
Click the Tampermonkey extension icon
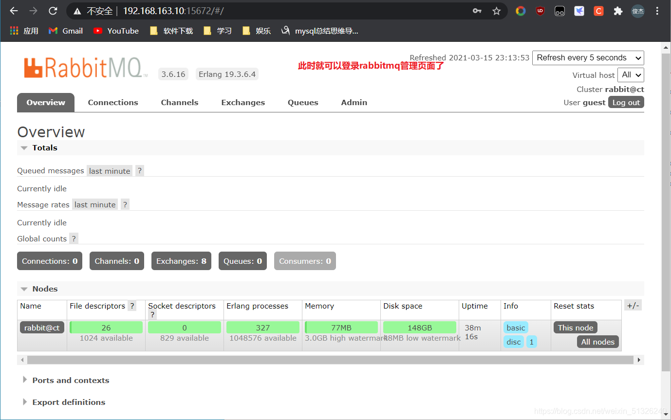[x=559, y=11]
